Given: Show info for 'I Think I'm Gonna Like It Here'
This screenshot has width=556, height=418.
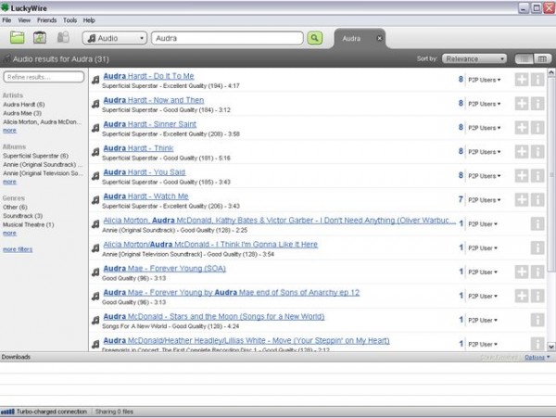Looking at the screenshot, I should (537, 247).
